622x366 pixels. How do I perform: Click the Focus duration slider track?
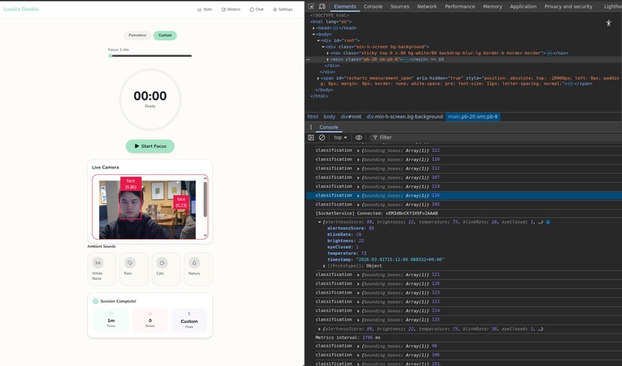[x=150, y=55]
